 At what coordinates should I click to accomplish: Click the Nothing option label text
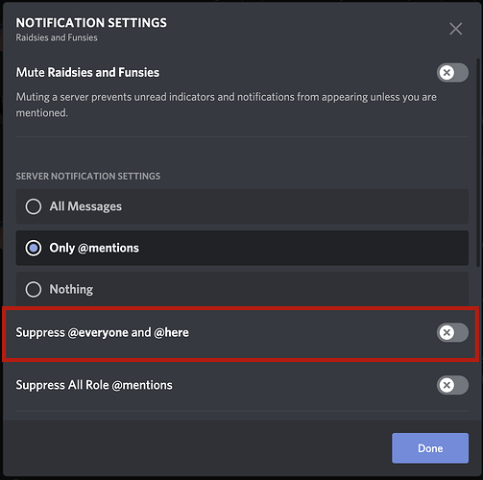[x=71, y=289]
